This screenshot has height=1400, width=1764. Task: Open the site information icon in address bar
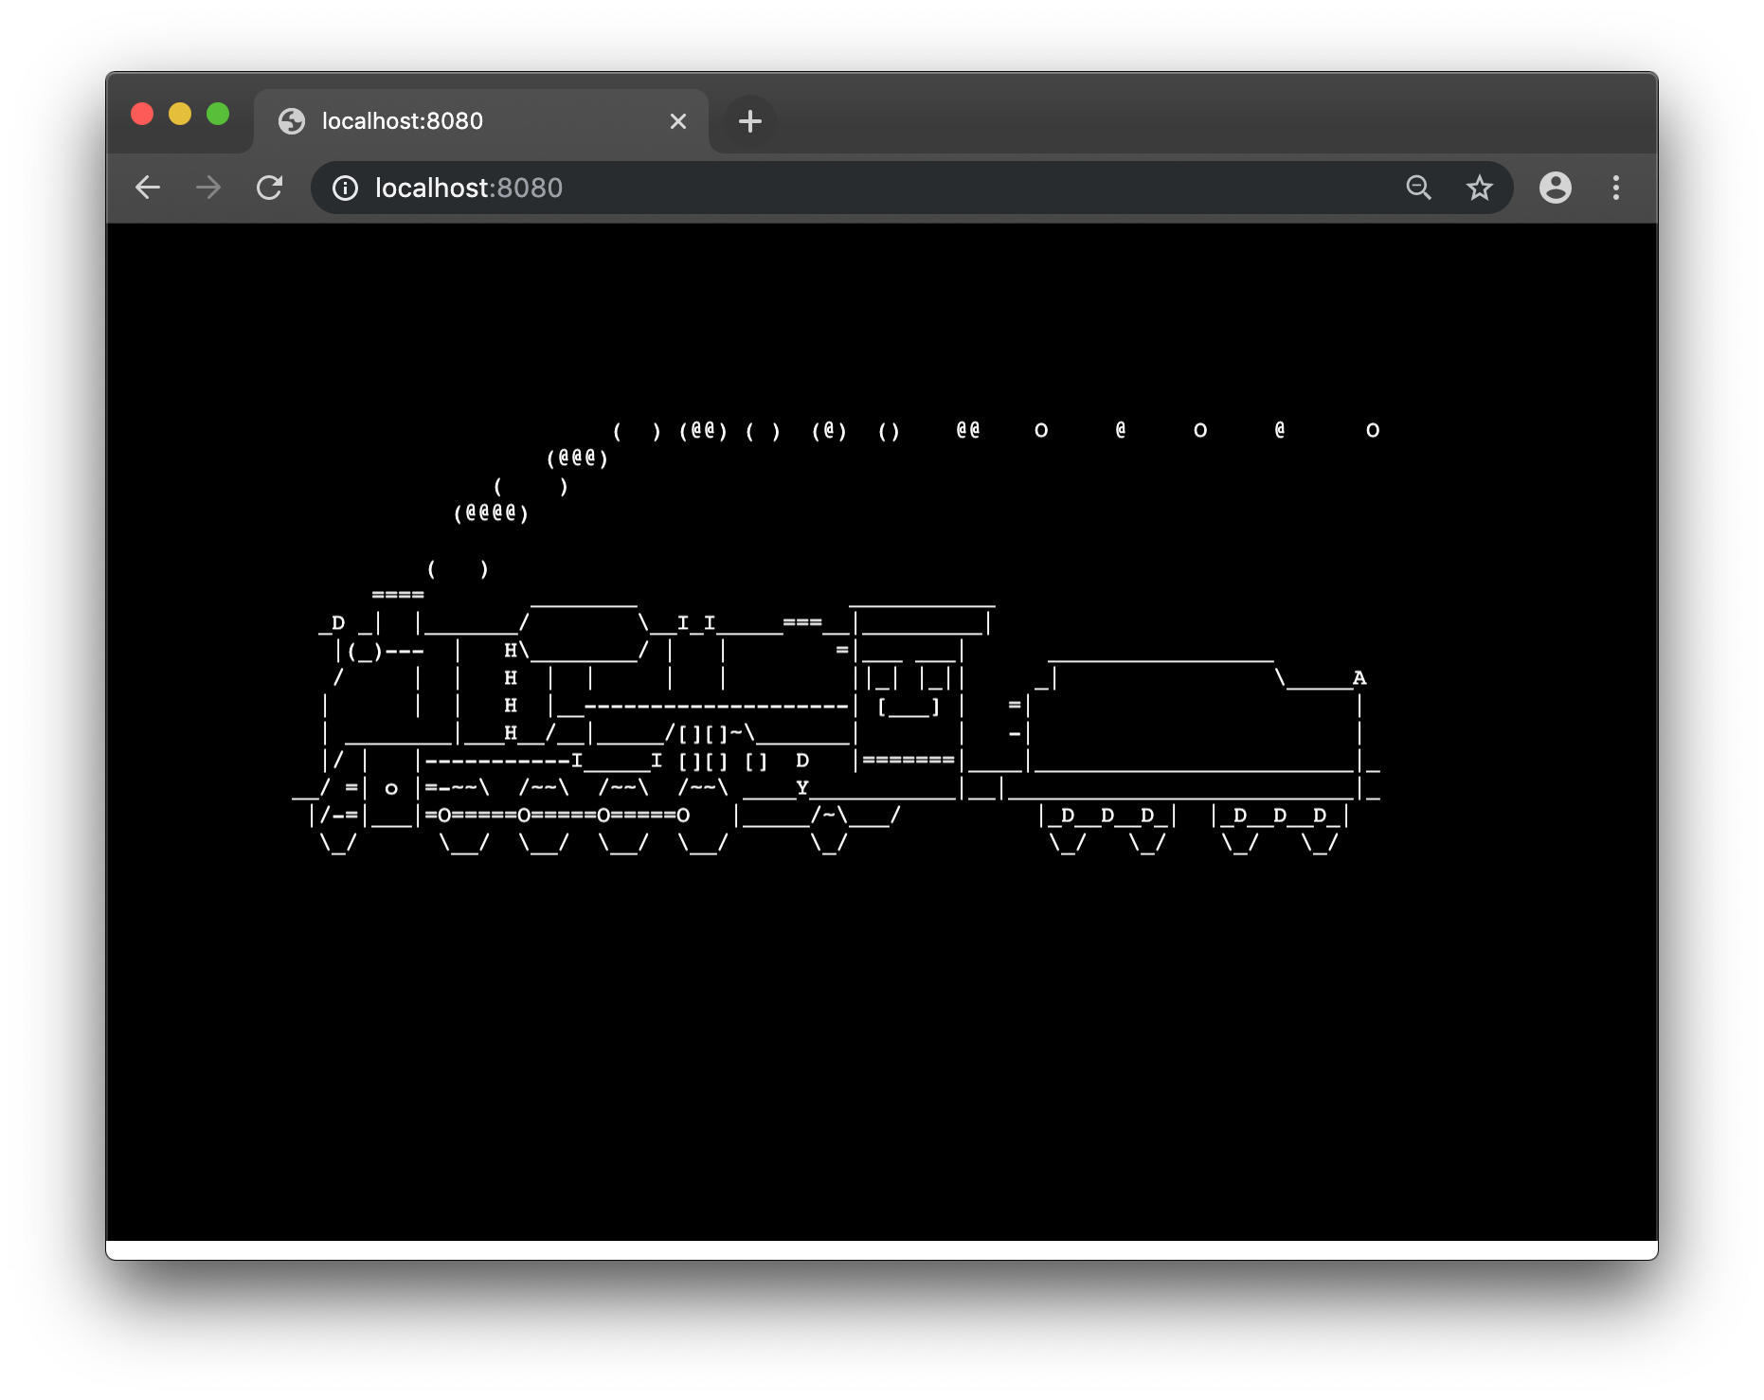[x=345, y=188]
